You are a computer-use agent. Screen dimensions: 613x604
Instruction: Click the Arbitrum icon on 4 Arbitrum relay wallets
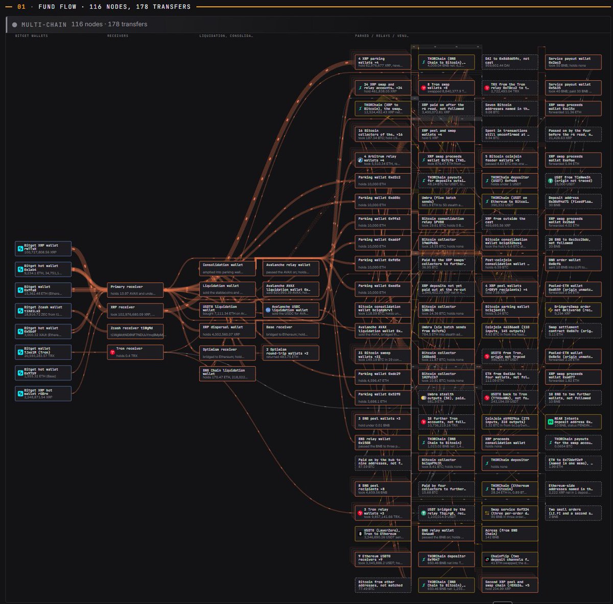360,160
